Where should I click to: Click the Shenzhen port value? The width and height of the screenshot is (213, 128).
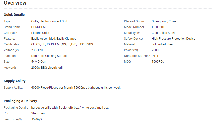tap(38, 113)
